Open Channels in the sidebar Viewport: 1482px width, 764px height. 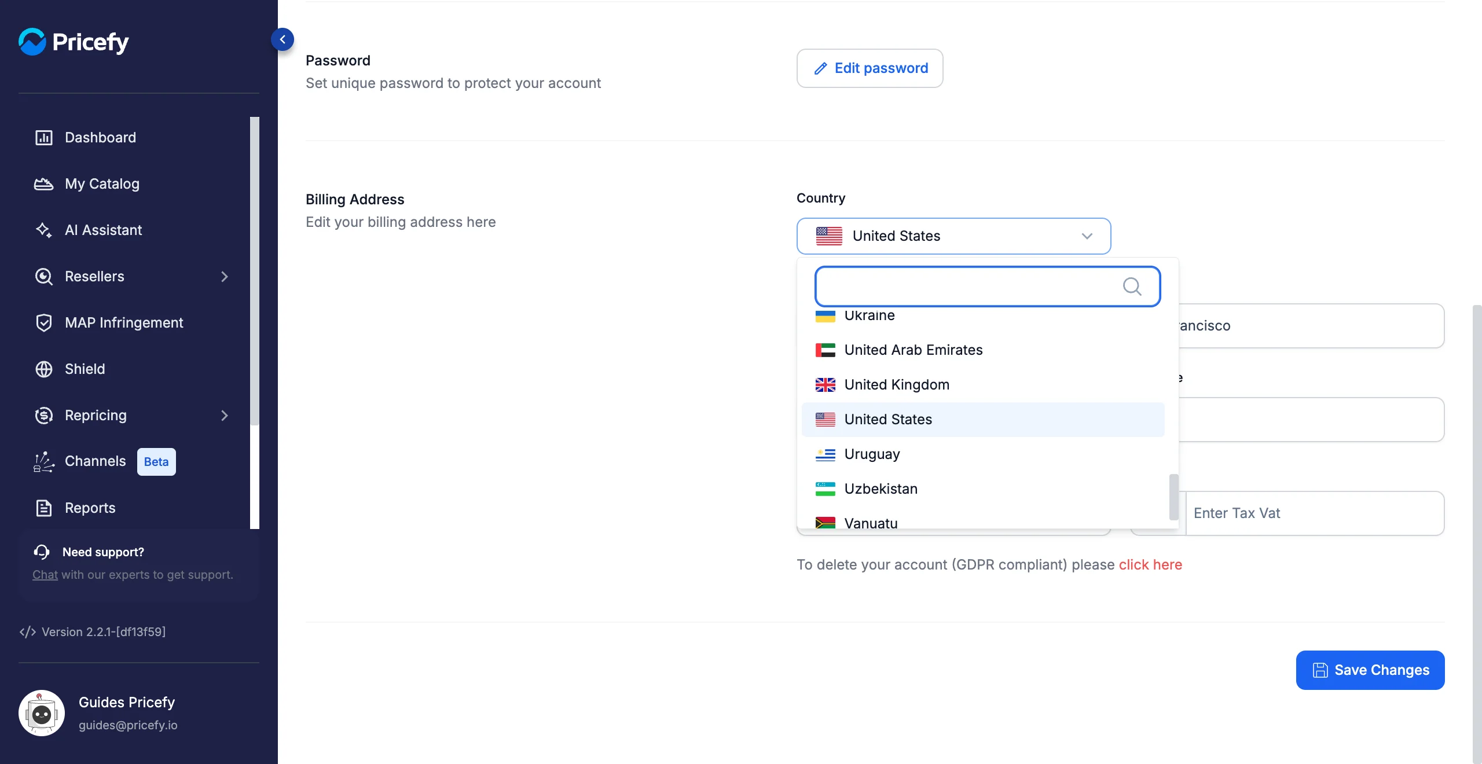tap(95, 461)
